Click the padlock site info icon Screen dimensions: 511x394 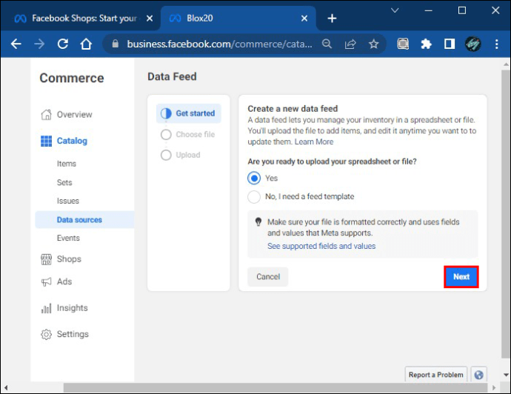click(115, 44)
